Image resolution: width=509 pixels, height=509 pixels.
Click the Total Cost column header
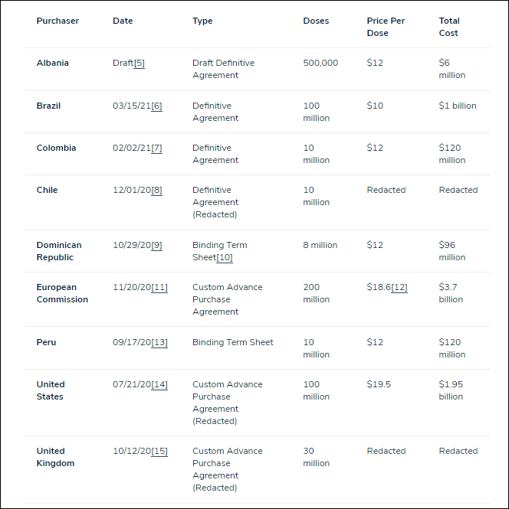click(x=449, y=27)
